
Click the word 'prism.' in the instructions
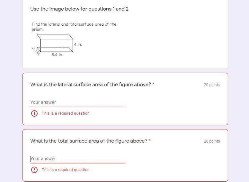coord(38,29)
